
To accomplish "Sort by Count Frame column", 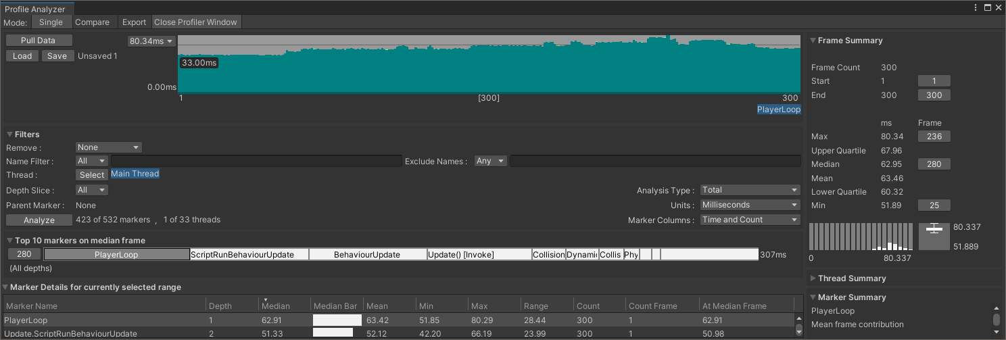I will tap(663, 306).
